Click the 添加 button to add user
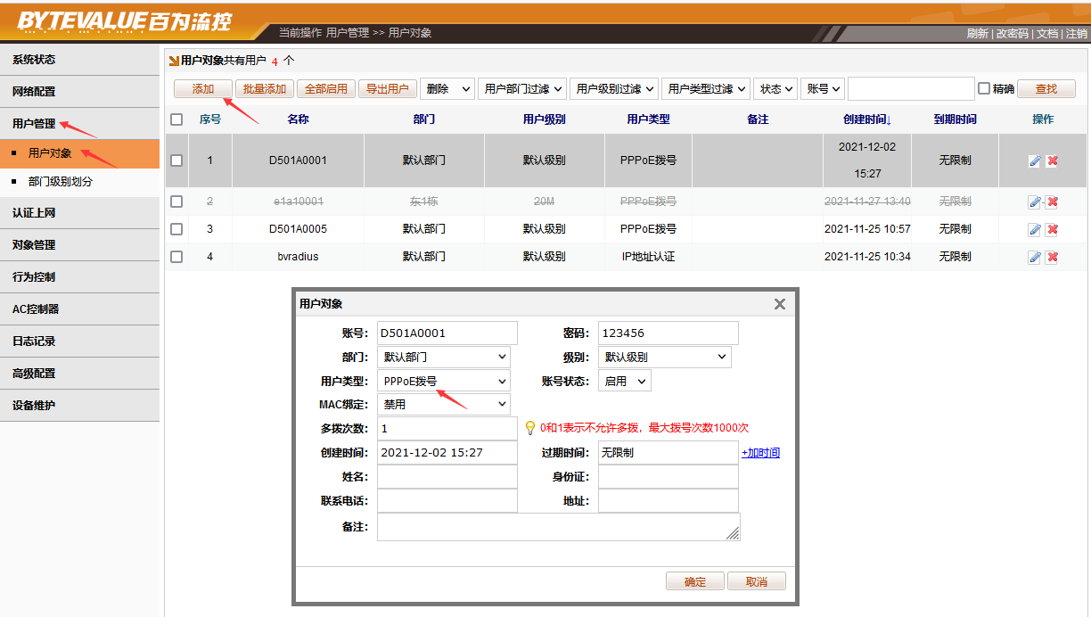Screen dimensions: 1091x617 coord(202,89)
